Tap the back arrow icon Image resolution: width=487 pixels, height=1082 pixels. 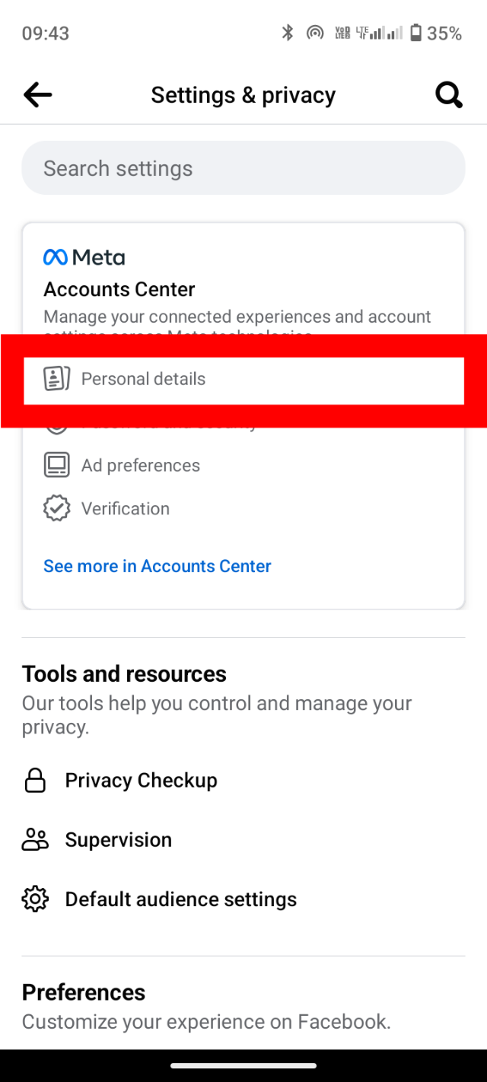point(37,95)
